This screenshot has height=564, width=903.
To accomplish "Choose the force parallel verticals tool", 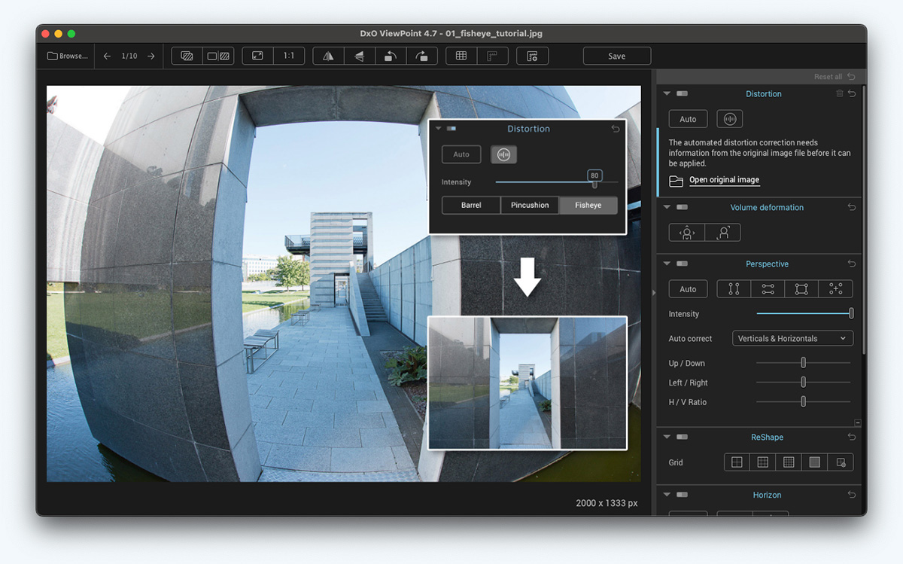I will point(734,289).
